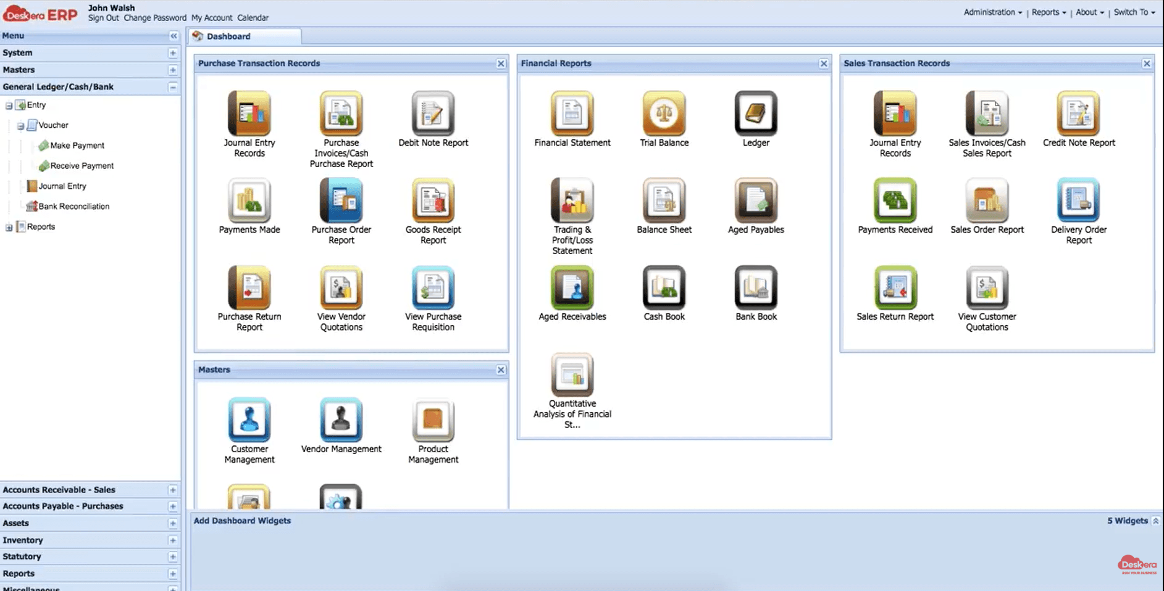Open Quantitative Analysis of Financial Statements
This screenshot has width=1164, height=591.
tap(572, 374)
